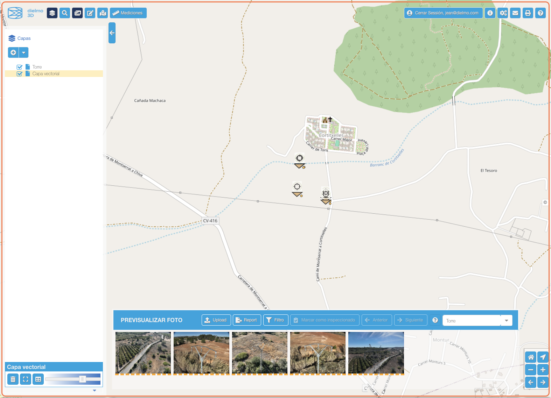
Task: Go to Siguiente photo
Action: coord(411,320)
